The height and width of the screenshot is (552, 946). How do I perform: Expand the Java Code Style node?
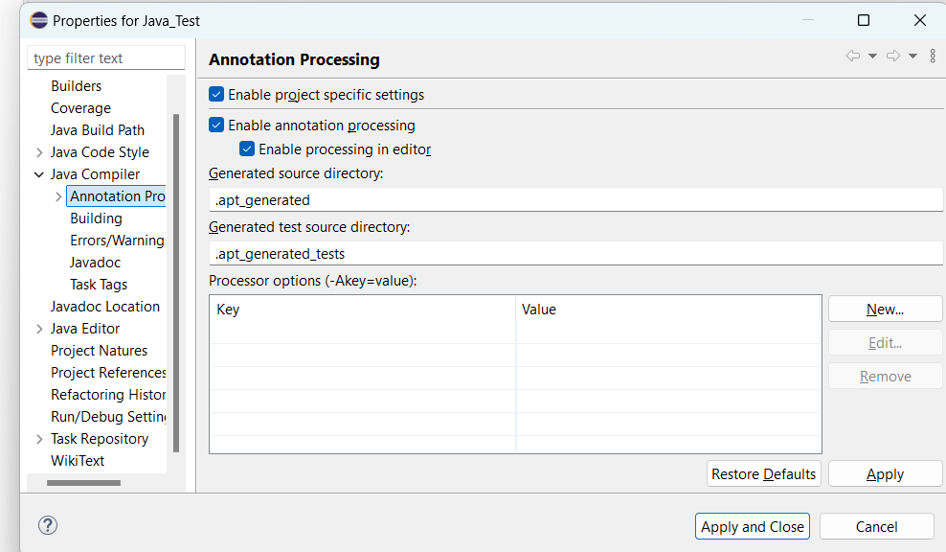[x=39, y=152]
